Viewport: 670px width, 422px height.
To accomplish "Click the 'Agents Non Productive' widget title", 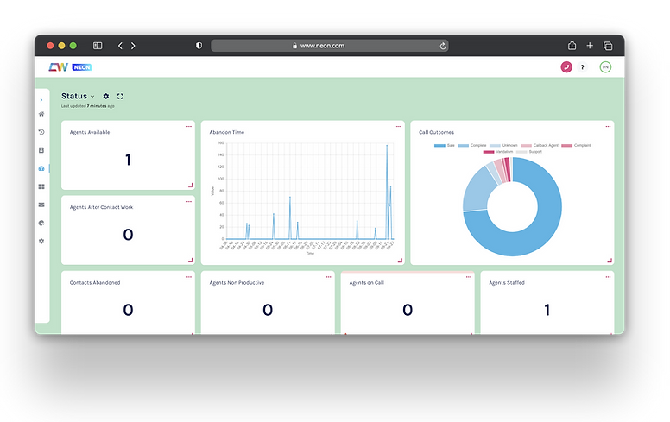I will [237, 283].
